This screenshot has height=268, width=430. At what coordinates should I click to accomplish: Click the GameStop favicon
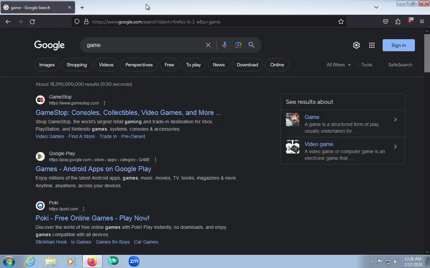(x=40, y=100)
